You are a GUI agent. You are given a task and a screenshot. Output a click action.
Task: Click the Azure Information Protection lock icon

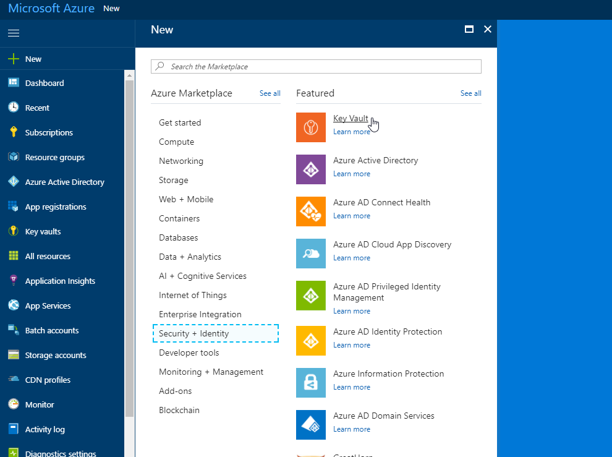pos(310,383)
